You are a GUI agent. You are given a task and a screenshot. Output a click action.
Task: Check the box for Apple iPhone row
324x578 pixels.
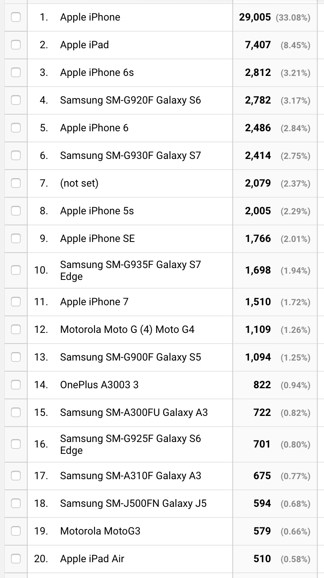pos(16,17)
